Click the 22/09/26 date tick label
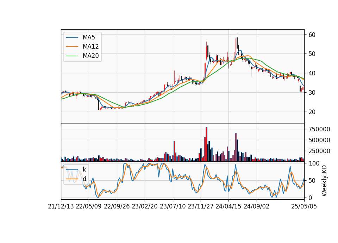The width and height of the screenshot is (338, 243). point(117,206)
